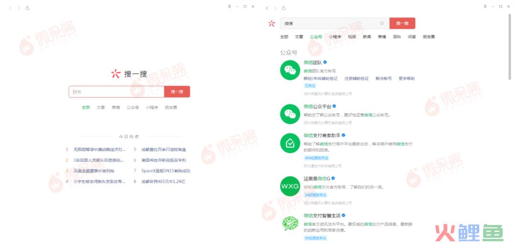Click the red 搜一搜 button in right window

tap(402, 24)
